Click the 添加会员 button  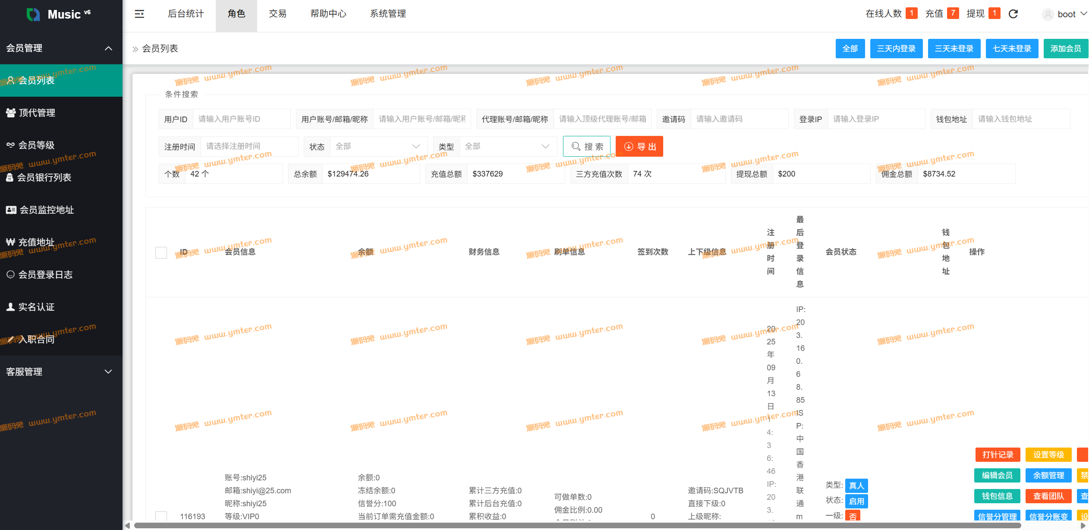pos(1065,48)
